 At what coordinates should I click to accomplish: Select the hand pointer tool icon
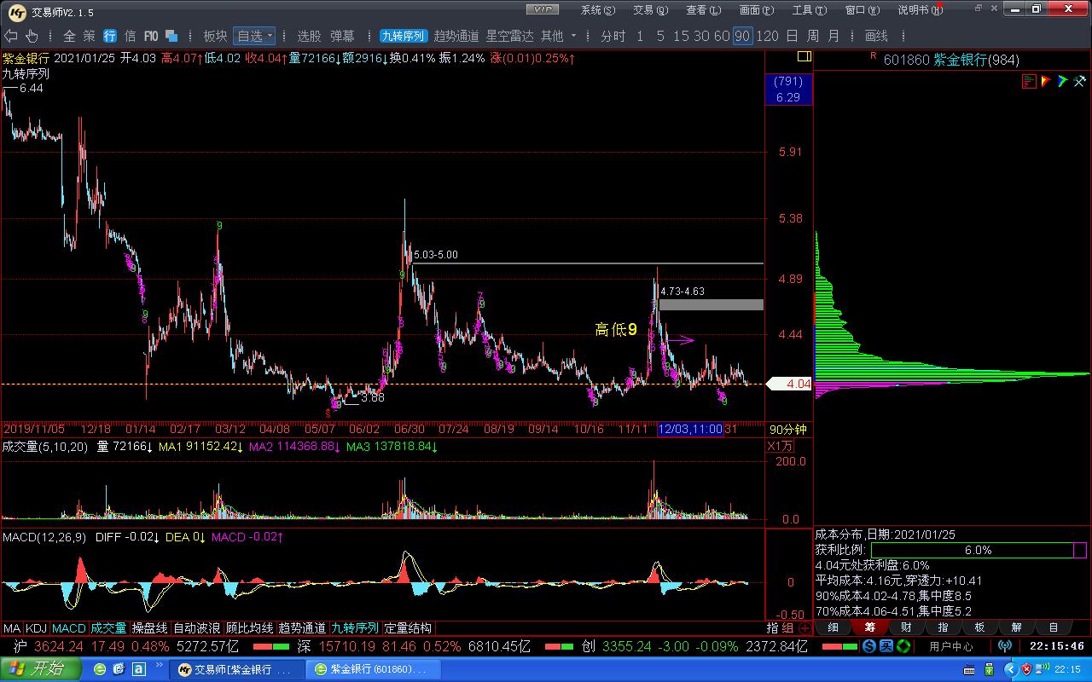(32, 36)
